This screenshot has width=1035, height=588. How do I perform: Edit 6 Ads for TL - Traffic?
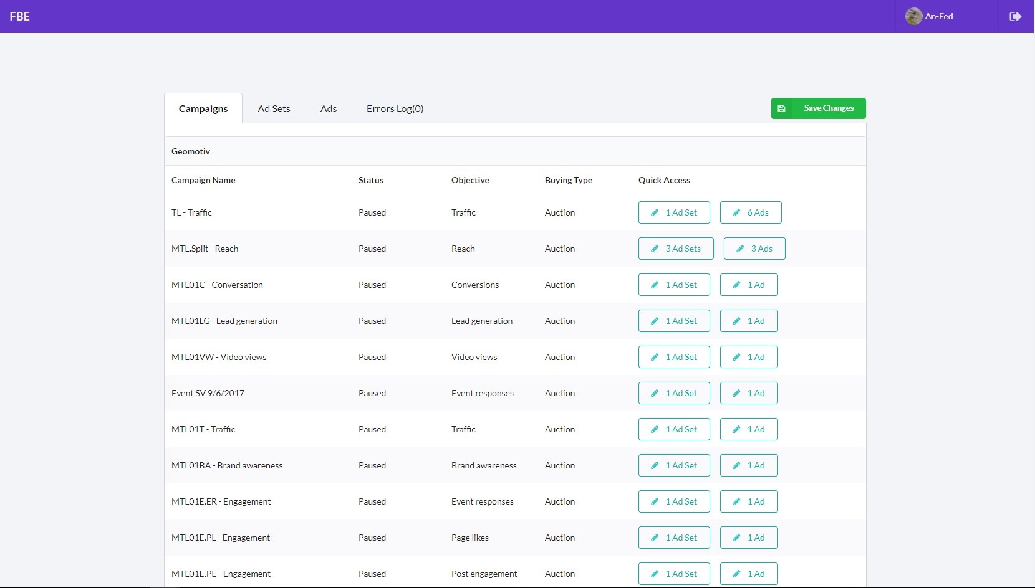[x=751, y=212]
